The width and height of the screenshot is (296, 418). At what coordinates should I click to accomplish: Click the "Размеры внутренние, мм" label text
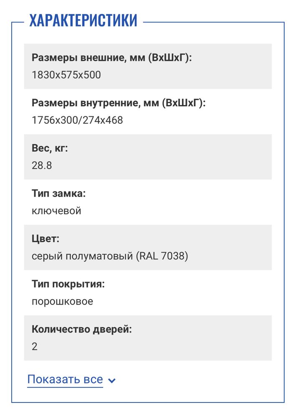[95, 103]
